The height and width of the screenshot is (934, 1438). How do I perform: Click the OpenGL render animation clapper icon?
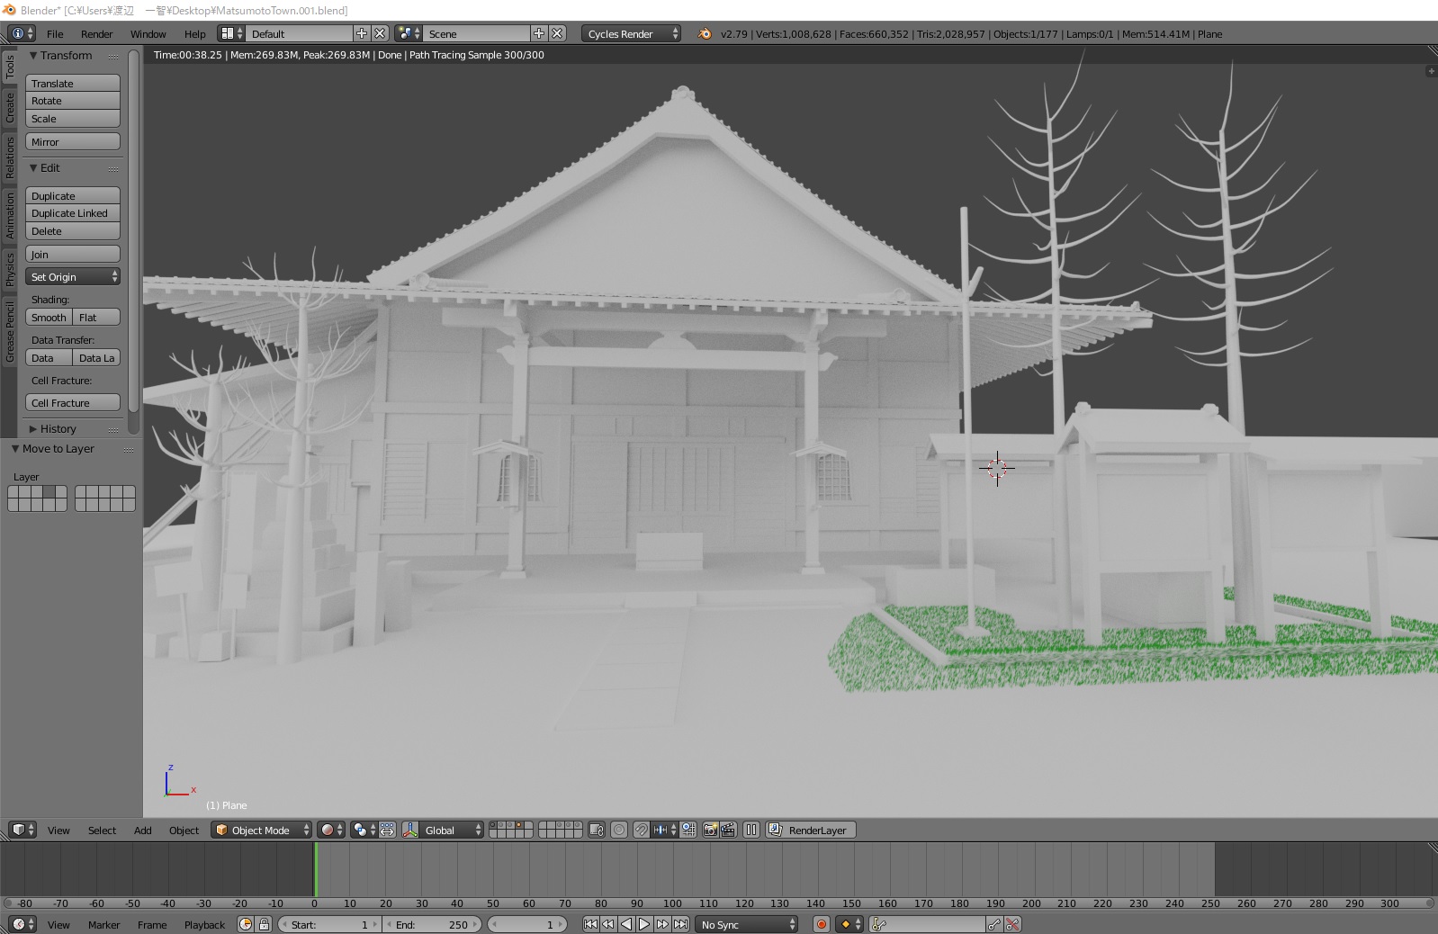728,830
